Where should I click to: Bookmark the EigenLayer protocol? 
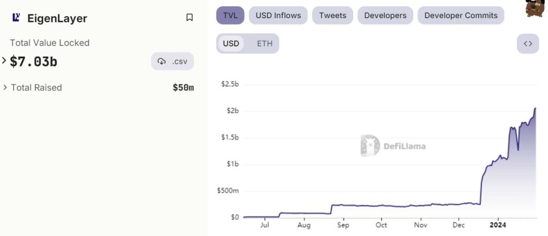(x=189, y=18)
